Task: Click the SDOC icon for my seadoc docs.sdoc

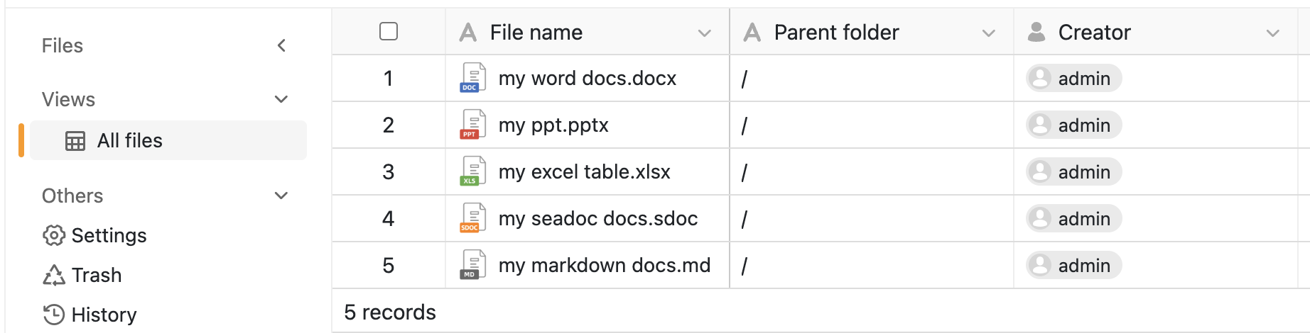Action: [472, 218]
